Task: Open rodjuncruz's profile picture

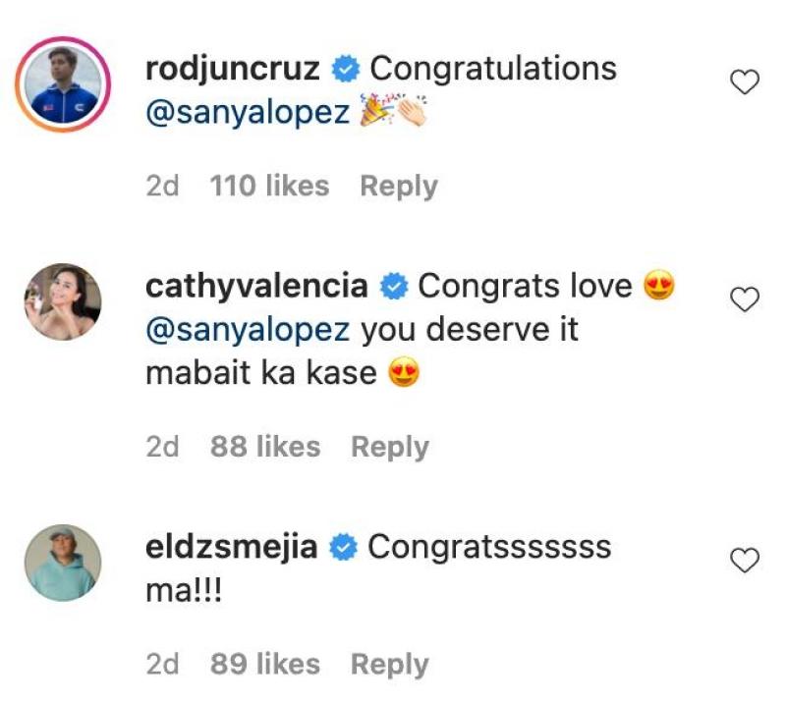Action: click(61, 84)
